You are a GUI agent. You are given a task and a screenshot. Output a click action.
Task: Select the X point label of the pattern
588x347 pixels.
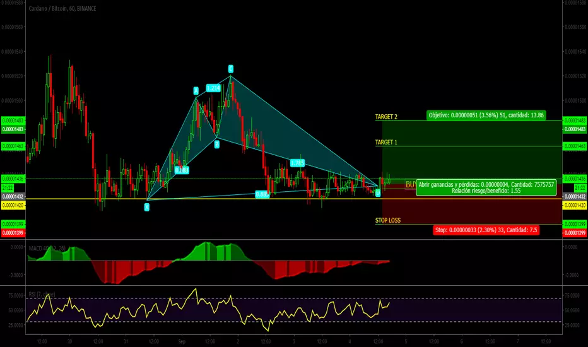(x=146, y=207)
